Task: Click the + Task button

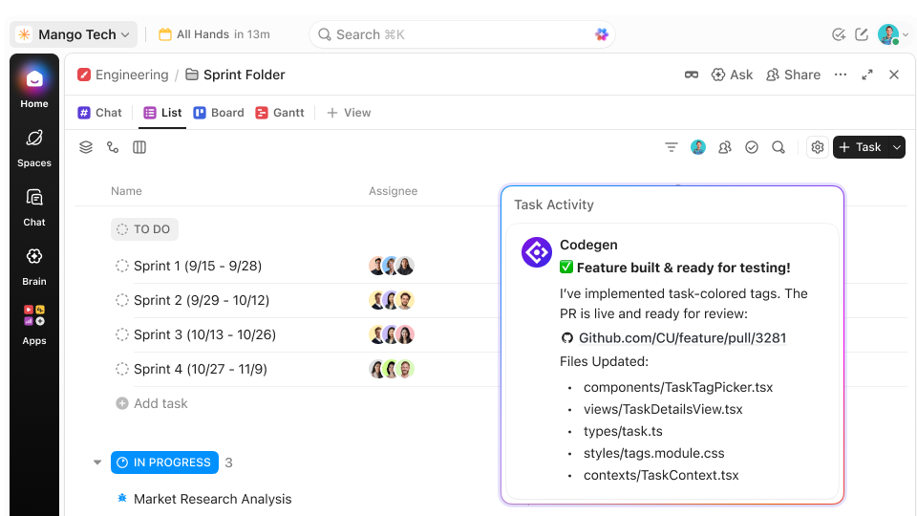Action: pyautogui.click(x=860, y=147)
